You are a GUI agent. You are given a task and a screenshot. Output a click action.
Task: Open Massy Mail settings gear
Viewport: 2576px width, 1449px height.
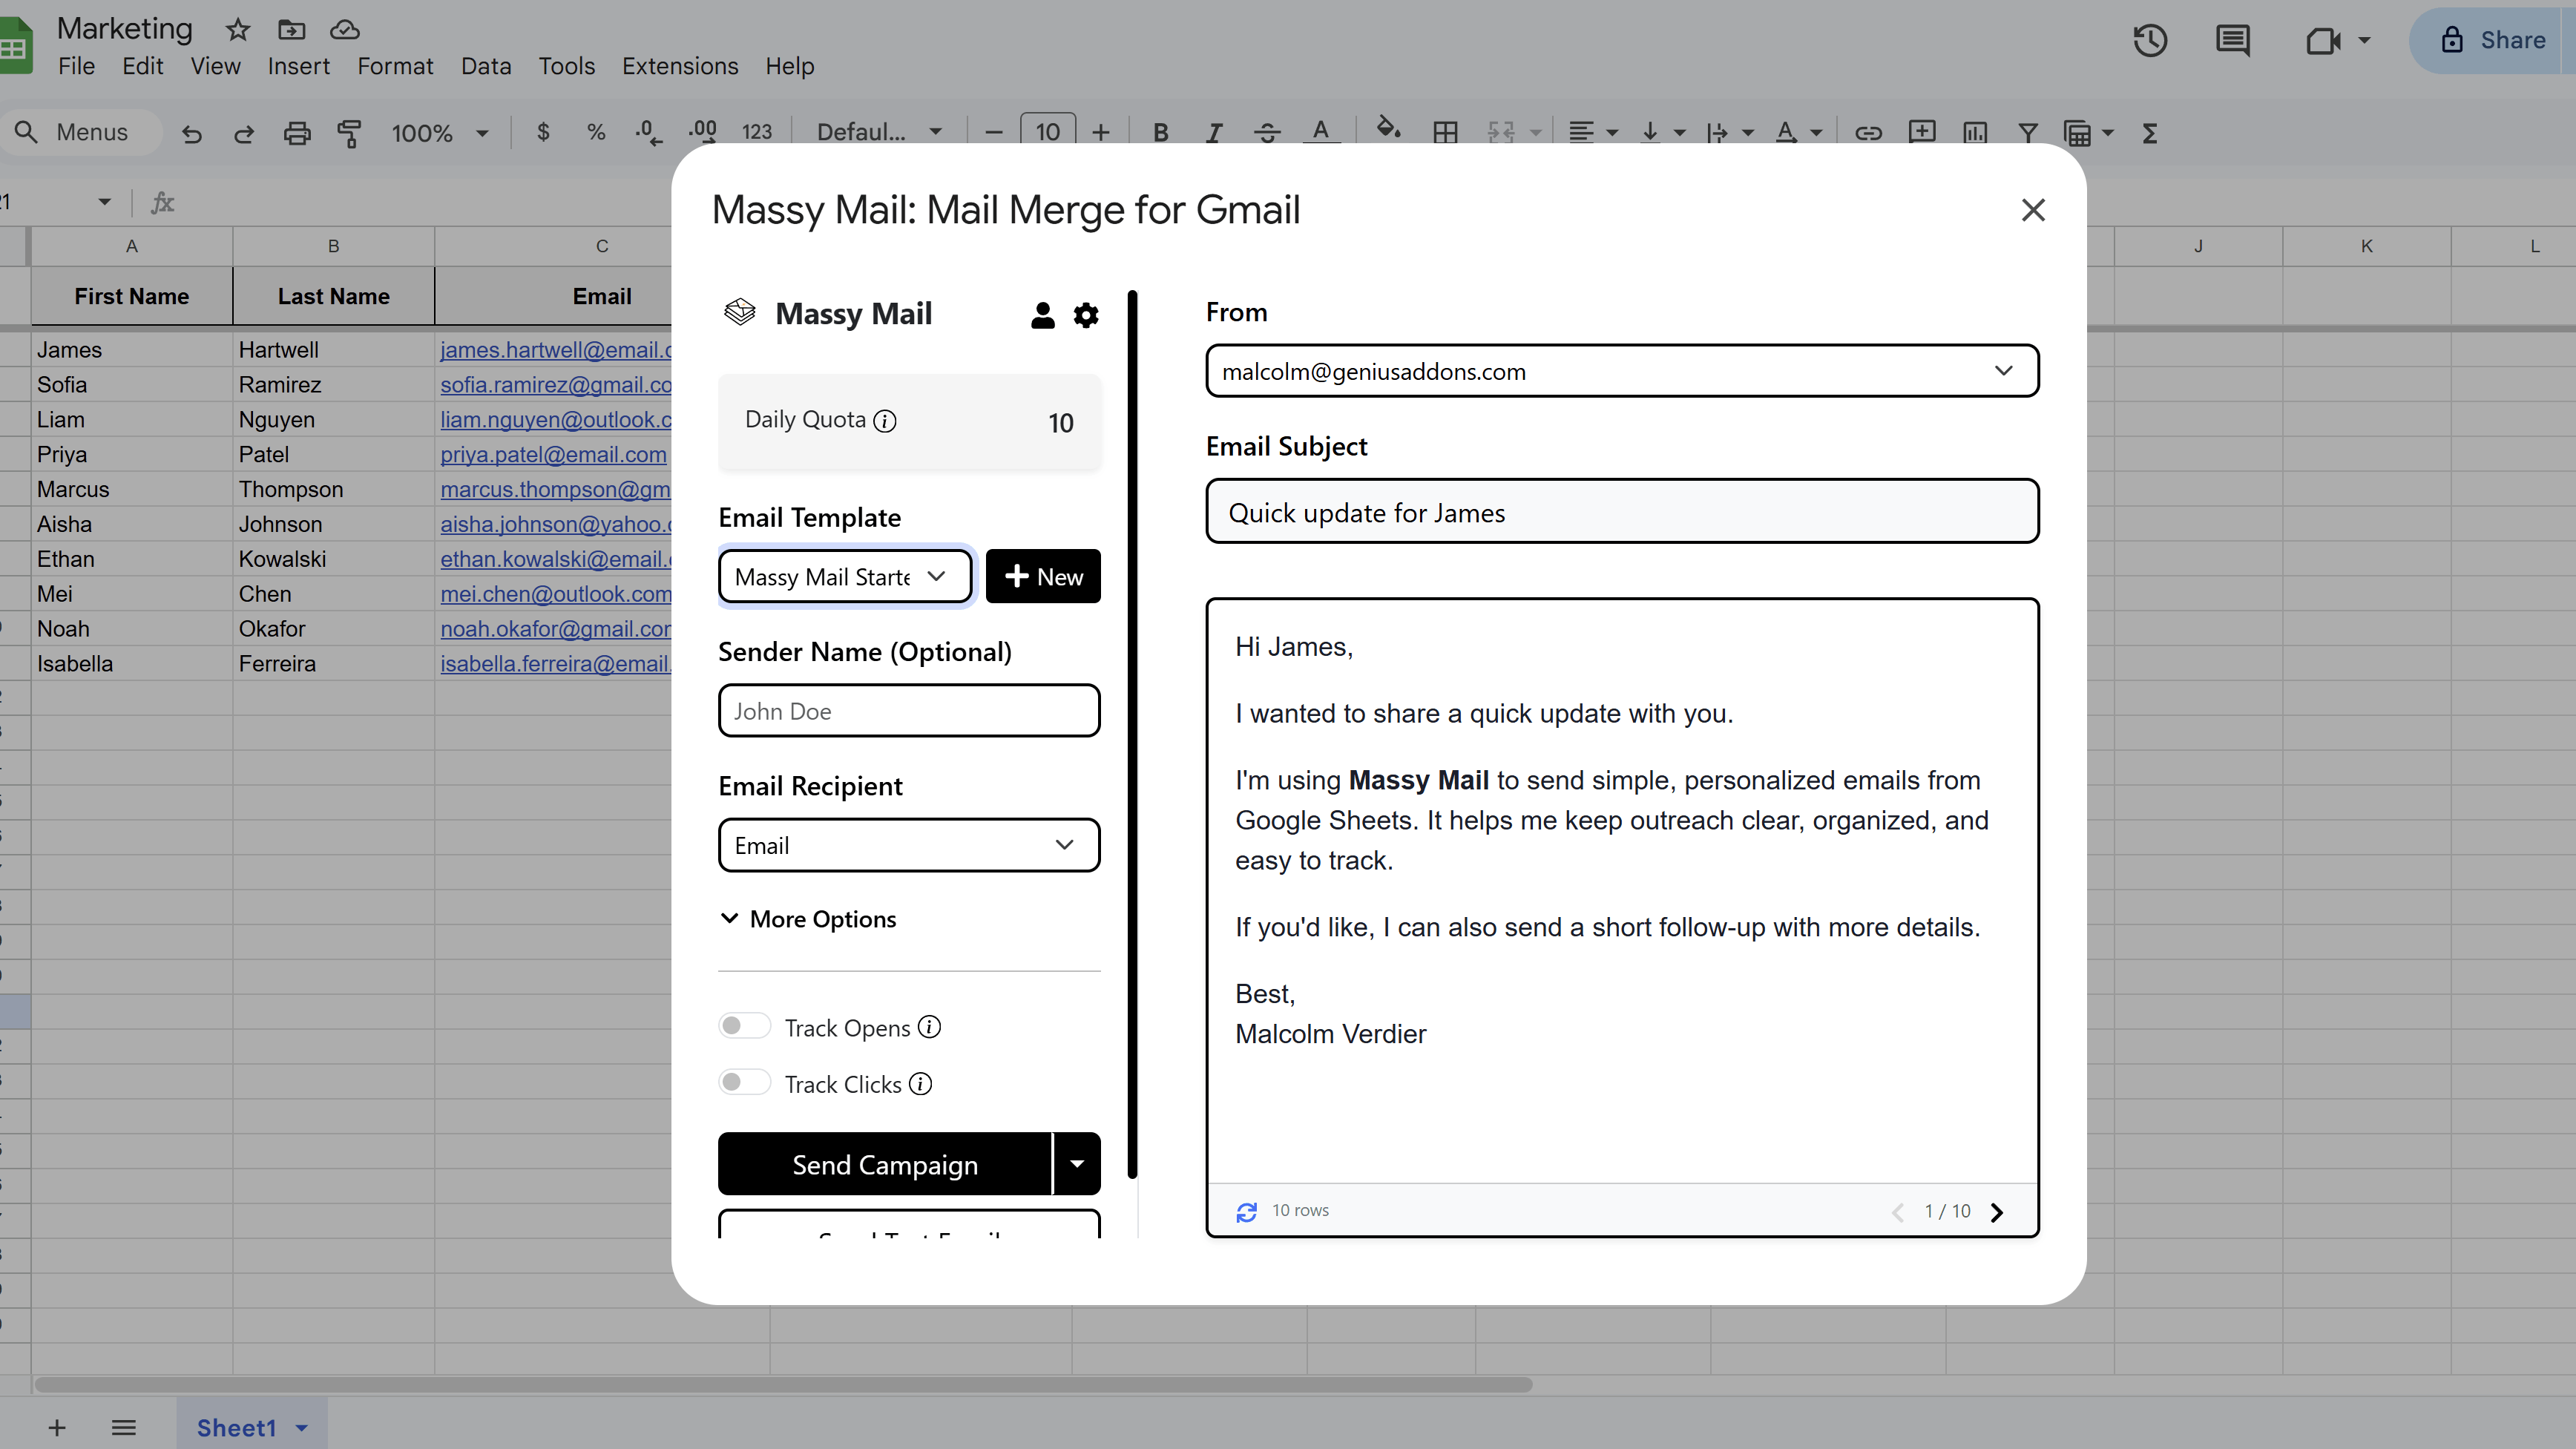(x=1086, y=315)
